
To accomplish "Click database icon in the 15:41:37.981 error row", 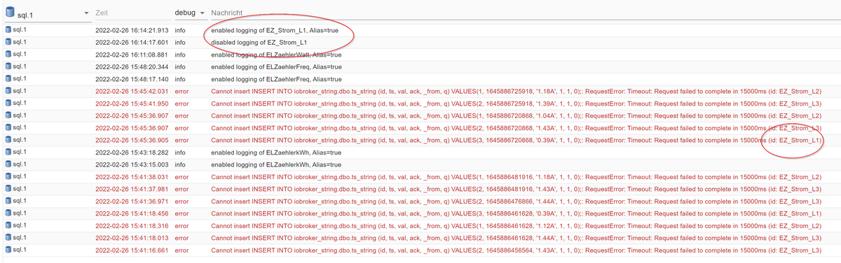I will tap(8, 189).
